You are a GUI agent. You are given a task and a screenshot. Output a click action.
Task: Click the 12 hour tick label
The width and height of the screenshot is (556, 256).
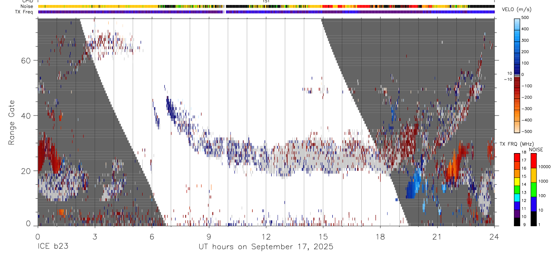tap(266, 236)
